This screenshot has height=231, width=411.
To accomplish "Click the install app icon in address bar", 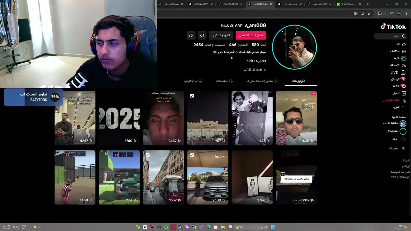I will click(362, 13).
